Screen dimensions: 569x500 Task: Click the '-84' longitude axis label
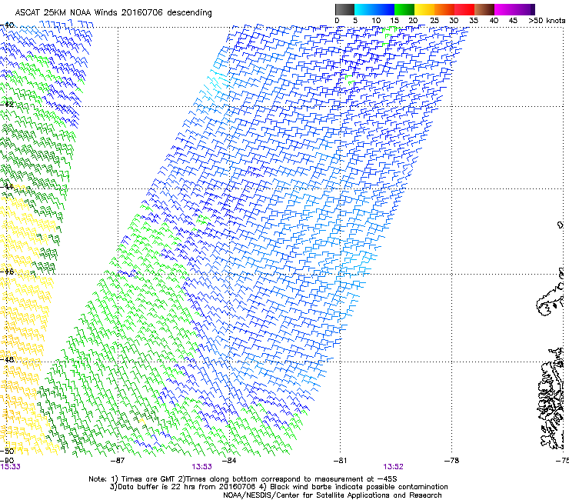229,461
